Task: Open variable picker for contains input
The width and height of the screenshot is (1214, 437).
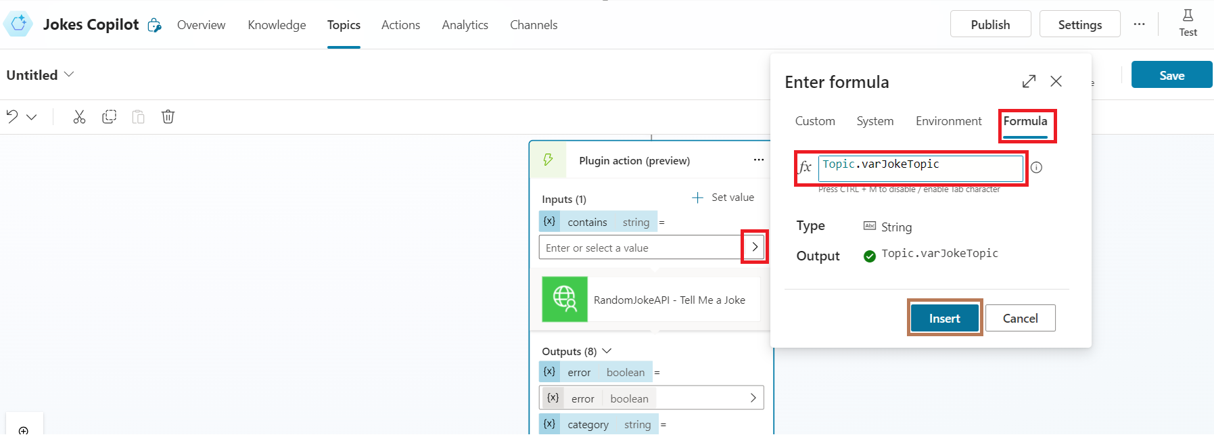Action: click(755, 248)
